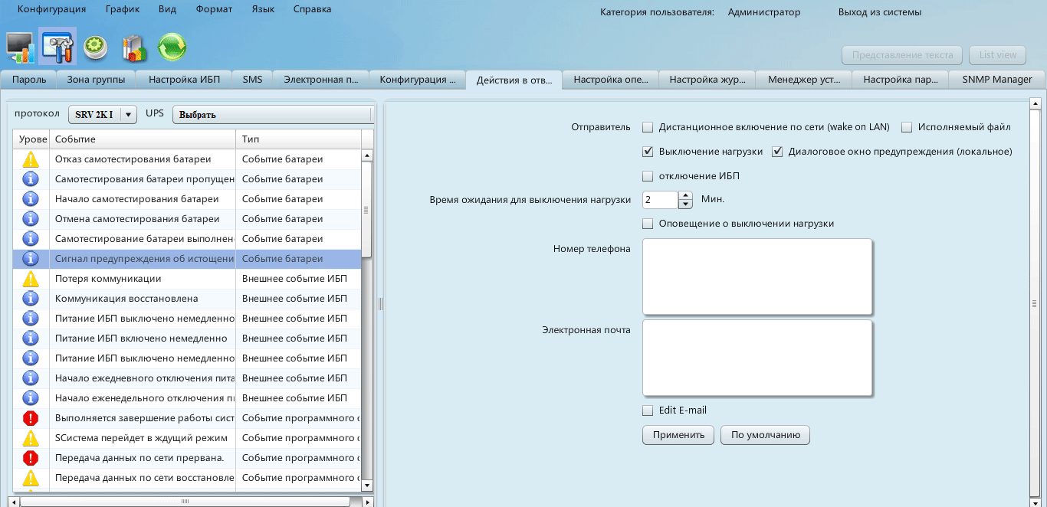The width and height of the screenshot is (1047, 507).
Task: Open the UPS Выбрать dropdown
Action: click(x=273, y=114)
